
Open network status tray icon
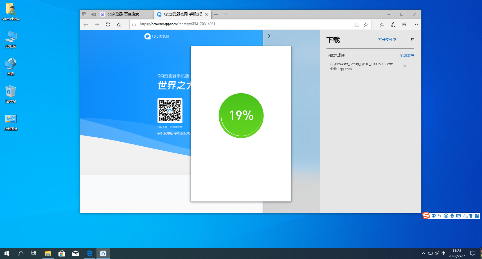[430, 253]
